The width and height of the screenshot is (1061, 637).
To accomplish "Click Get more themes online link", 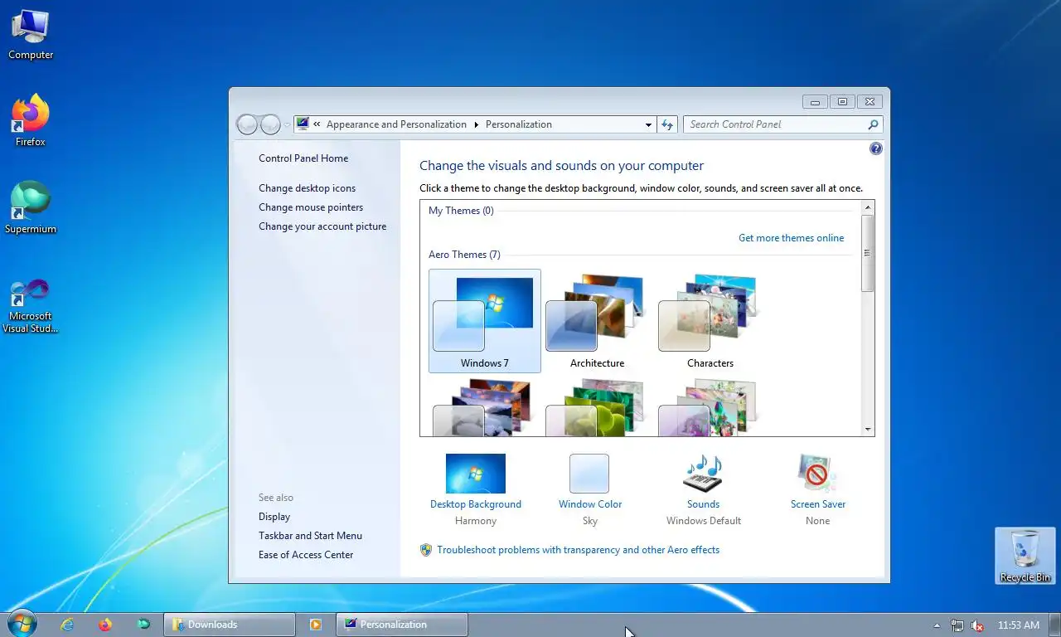I will coord(792,238).
